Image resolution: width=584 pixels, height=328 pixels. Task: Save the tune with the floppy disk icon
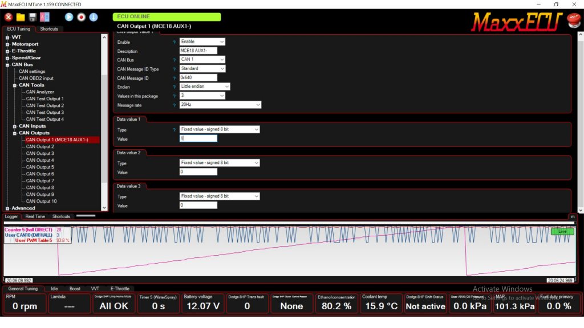(x=33, y=17)
